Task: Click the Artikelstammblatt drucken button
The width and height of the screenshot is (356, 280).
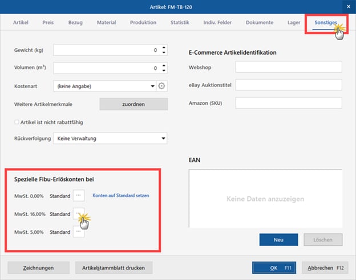Action: (113, 267)
